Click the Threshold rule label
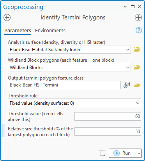Image resolution: width=145 pixels, height=161 pixels. (x=23, y=96)
